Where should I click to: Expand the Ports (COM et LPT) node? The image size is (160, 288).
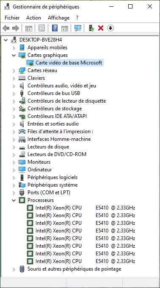pos(14,193)
